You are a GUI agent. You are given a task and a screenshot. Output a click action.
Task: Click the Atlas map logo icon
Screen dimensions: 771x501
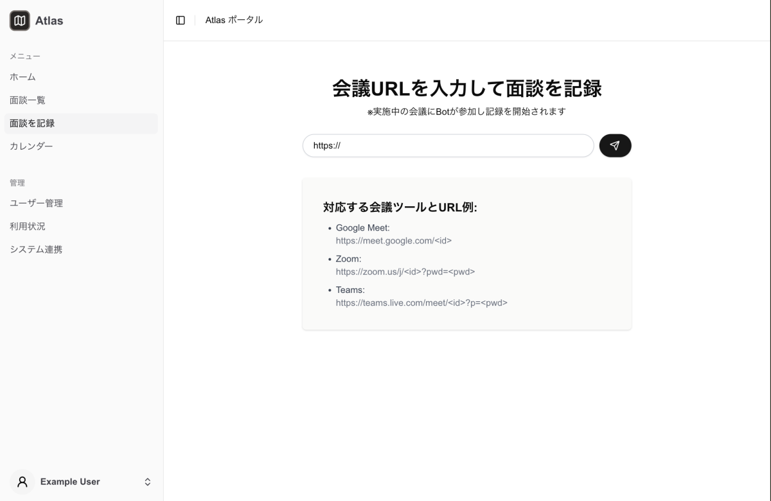click(x=20, y=21)
